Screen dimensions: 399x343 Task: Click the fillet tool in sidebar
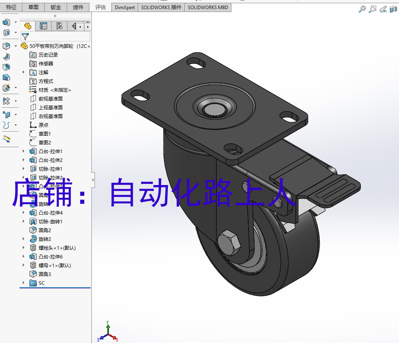(x=6, y=46)
